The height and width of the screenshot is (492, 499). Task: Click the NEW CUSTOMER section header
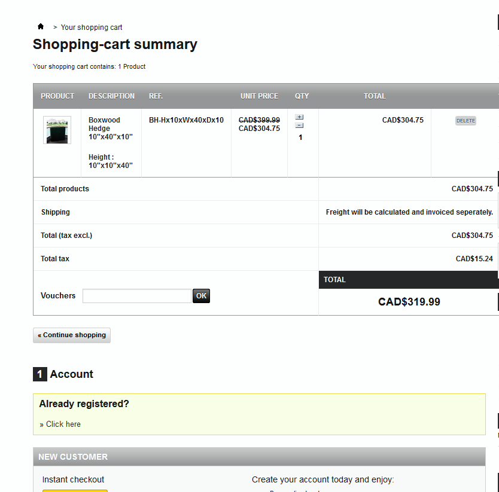pyautogui.click(x=73, y=457)
